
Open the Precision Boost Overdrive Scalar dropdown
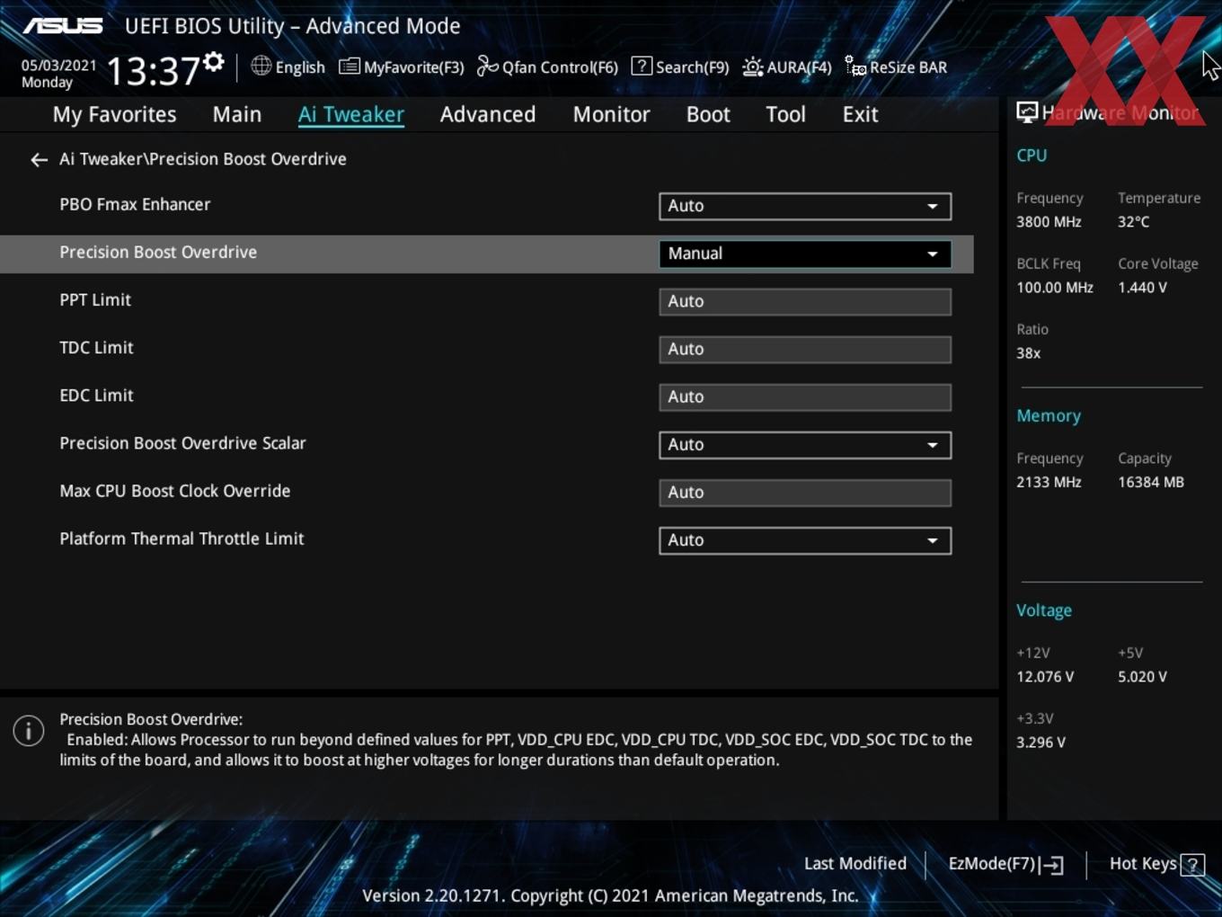[x=805, y=445]
